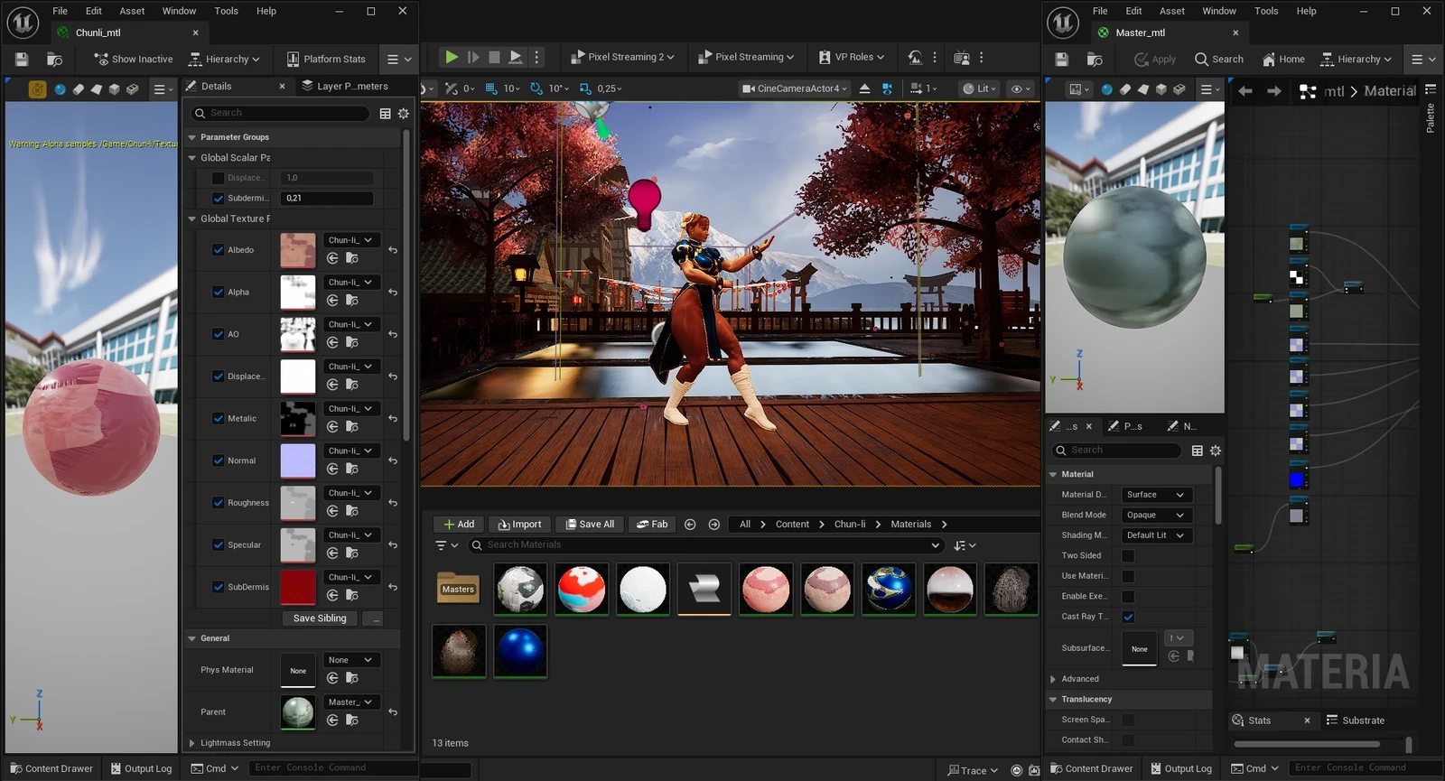Expand the Lightmass Setting section
Viewport: 1445px width, 781px height.
click(x=191, y=743)
